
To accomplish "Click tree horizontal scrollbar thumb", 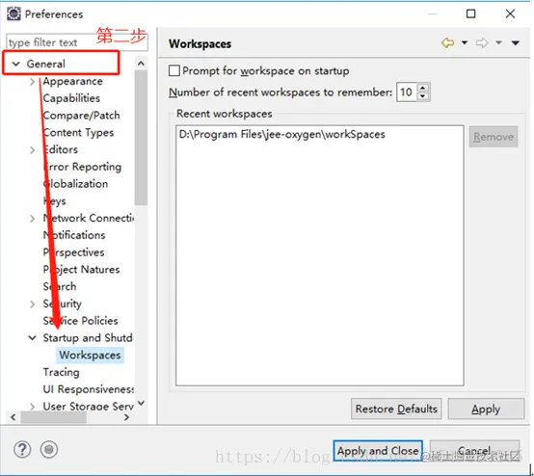I will coord(53,417).
